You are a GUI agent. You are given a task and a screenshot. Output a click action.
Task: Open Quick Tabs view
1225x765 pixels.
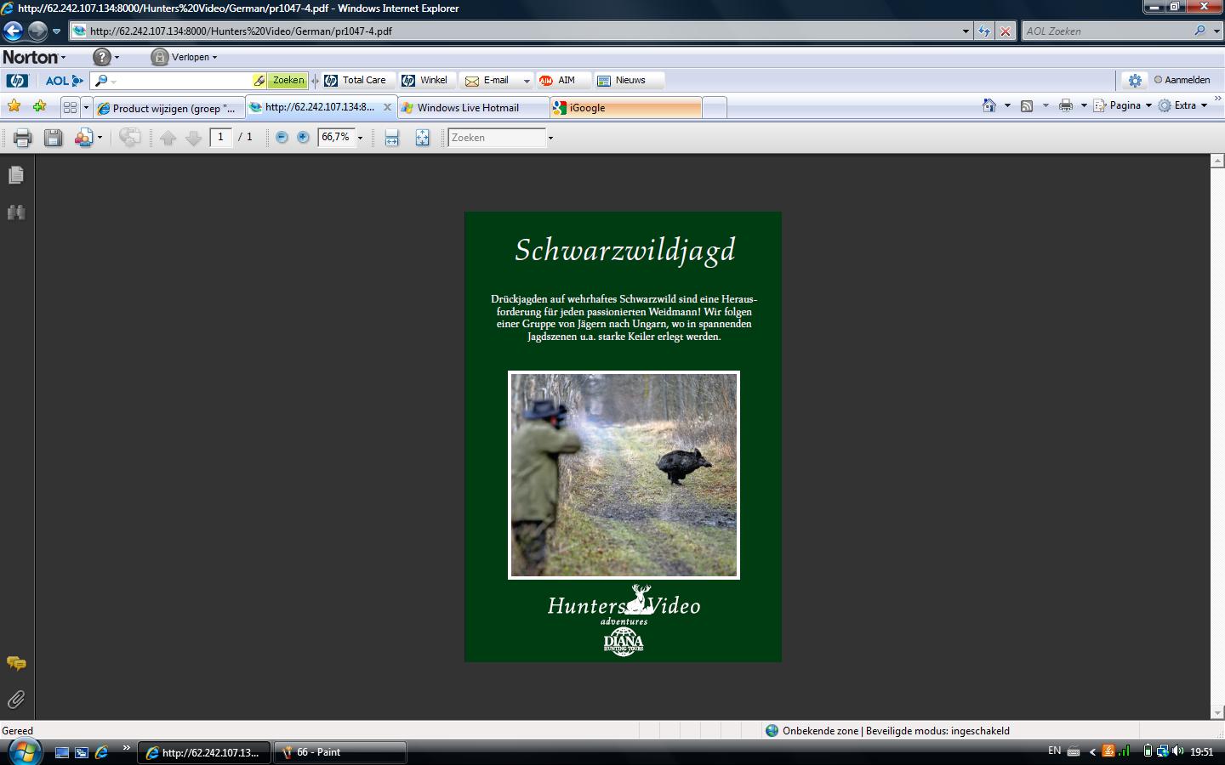click(x=70, y=107)
